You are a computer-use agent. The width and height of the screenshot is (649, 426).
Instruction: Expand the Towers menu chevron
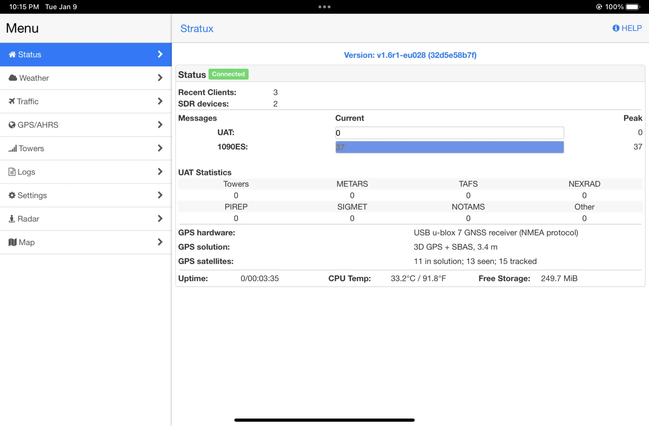(x=160, y=148)
